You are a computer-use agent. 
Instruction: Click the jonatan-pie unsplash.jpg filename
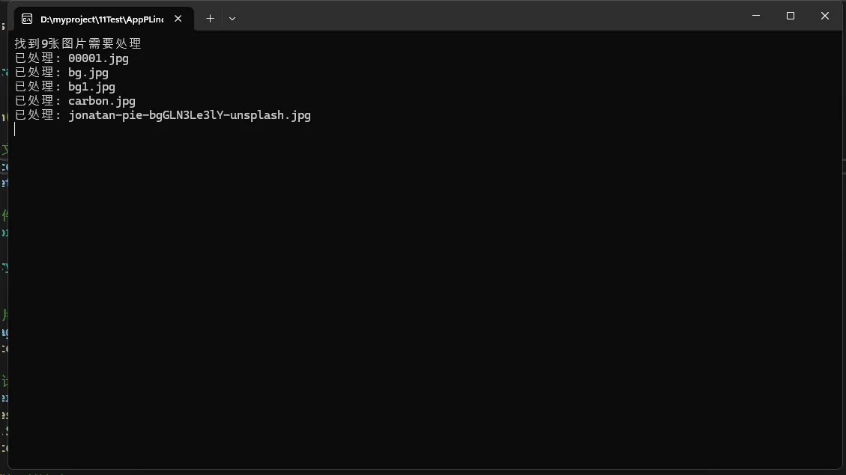click(190, 115)
